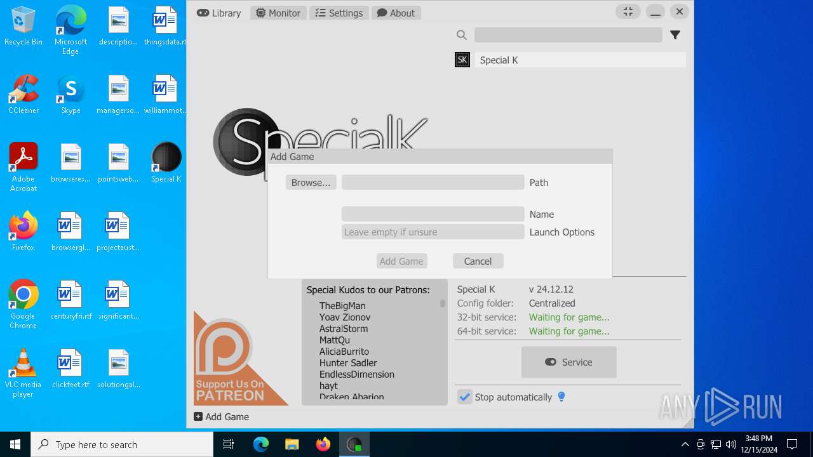Click the Browse... button
This screenshot has height=457, width=813.
coord(311,182)
